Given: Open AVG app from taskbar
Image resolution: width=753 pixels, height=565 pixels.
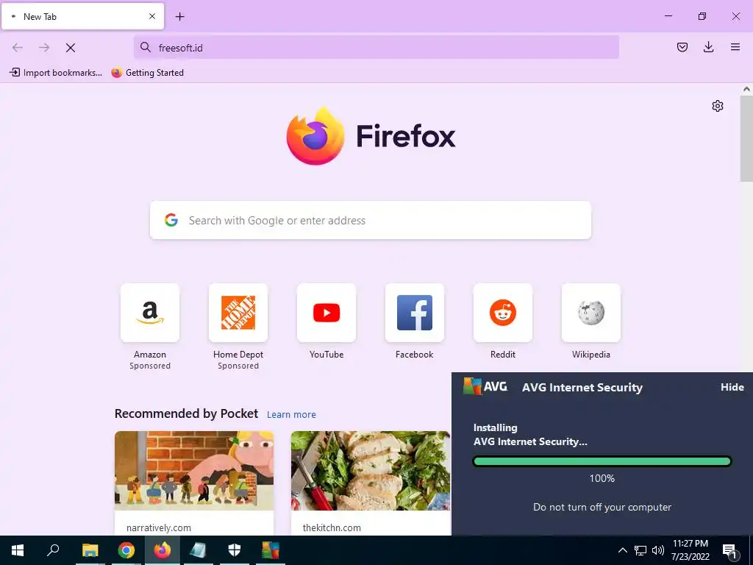Looking at the screenshot, I should 271,550.
